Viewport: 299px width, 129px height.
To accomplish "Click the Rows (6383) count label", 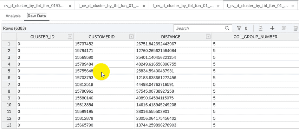I will pyautogui.click(x=14, y=28).
